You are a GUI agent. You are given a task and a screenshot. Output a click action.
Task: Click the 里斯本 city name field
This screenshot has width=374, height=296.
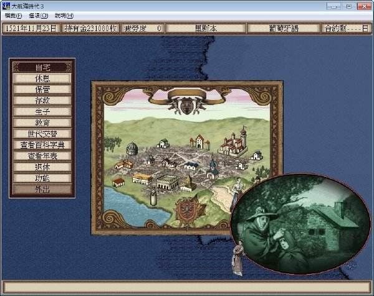coord(206,29)
